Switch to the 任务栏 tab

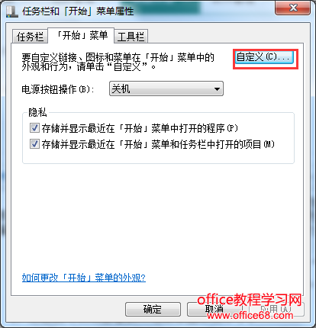[30, 37]
